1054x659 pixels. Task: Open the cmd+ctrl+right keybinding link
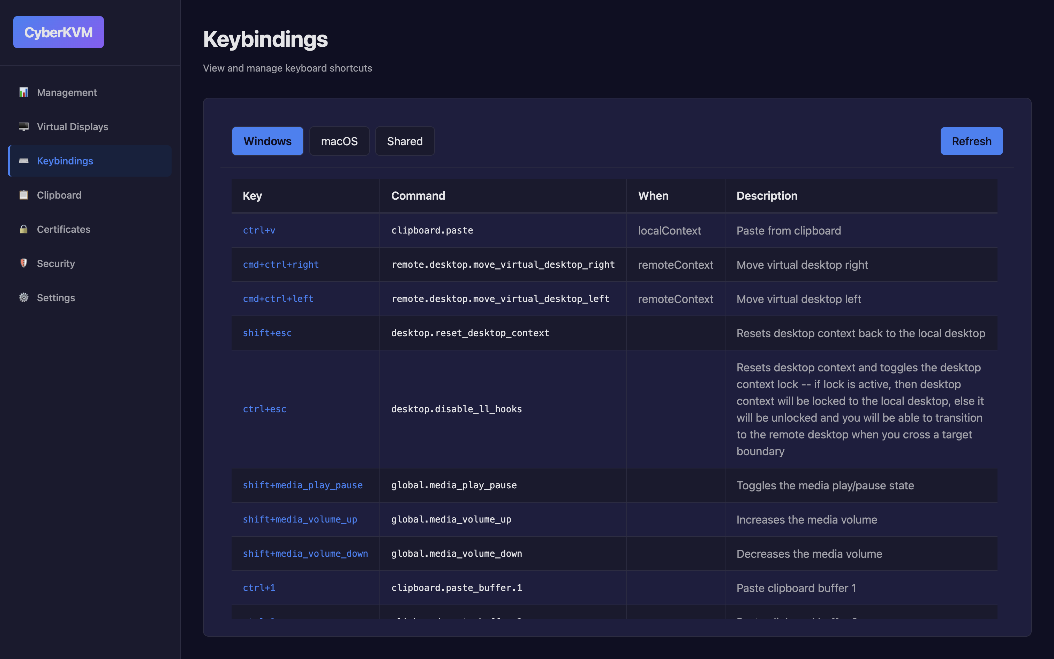tap(281, 265)
